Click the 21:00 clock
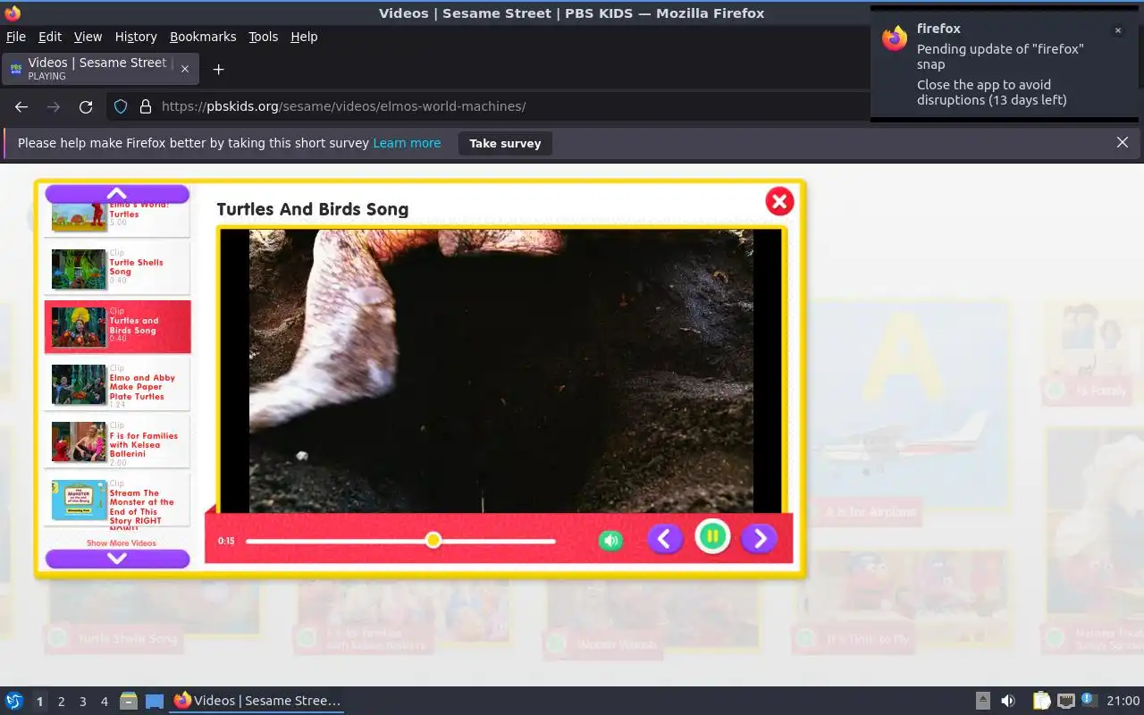The height and width of the screenshot is (715, 1144). click(x=1123, y=701)
